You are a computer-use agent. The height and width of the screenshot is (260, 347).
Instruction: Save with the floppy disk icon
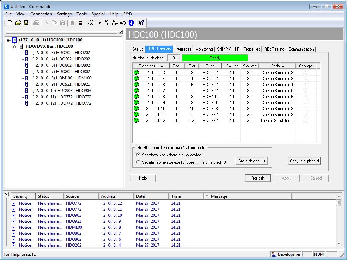click(x=26, y=22)
